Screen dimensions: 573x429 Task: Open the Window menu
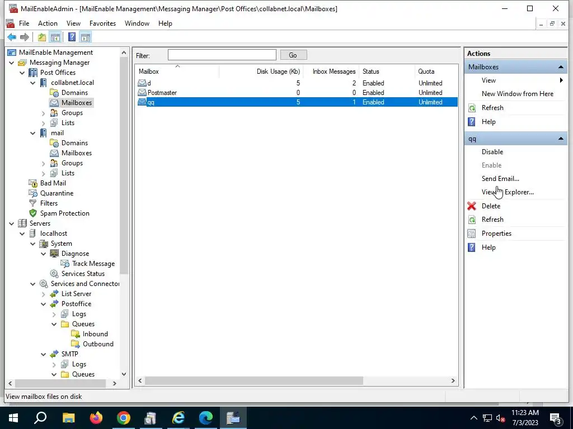pyautogui.click(x=137, y=23)
